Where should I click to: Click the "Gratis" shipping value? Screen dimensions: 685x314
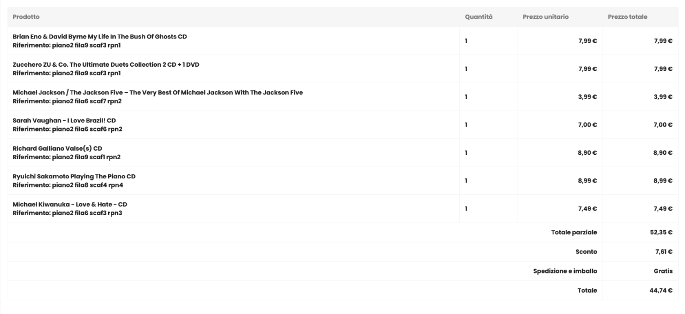(x=663, y=271)
